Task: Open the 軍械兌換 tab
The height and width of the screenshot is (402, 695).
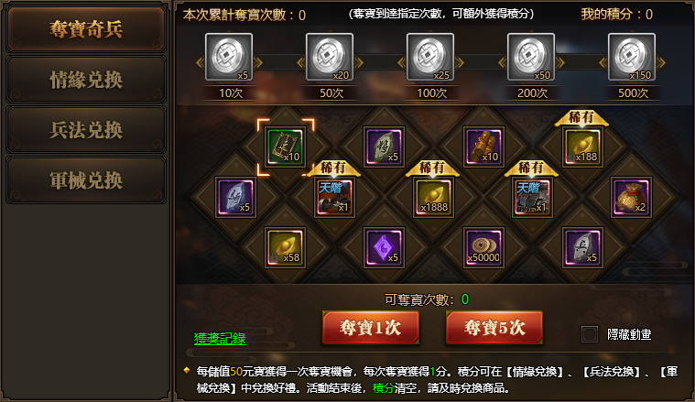Action: click(x=86, y=180)
